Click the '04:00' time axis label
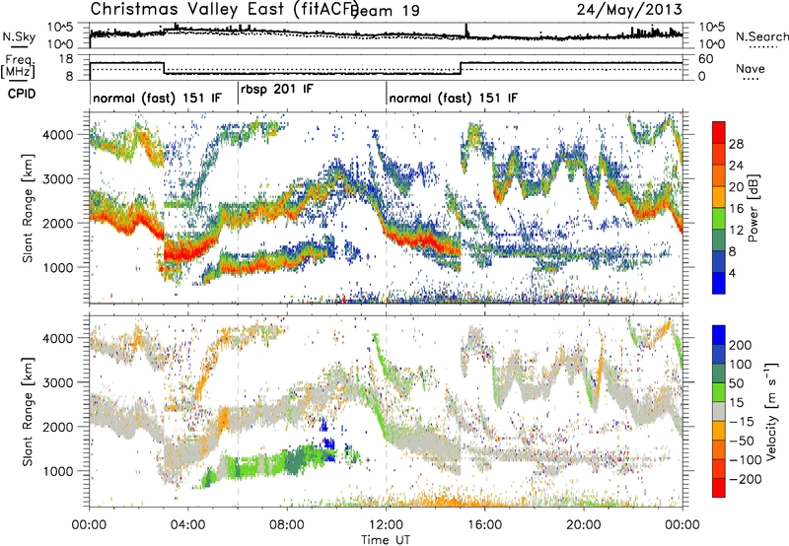Screen dimensions: 789x546 click(x=187, y=525)
